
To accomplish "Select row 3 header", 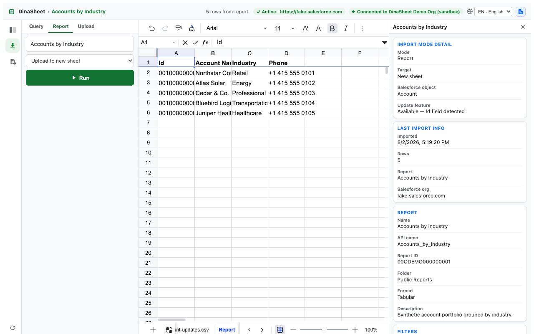I will [148, 83].
